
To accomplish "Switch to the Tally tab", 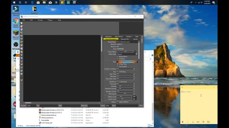I will (137, 37).
